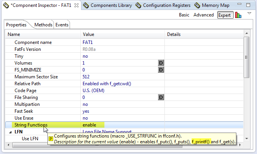Open the Code Page value dropdown
Image resolution: width=257 pixels, height=154 pixels.
pos(122,91)
